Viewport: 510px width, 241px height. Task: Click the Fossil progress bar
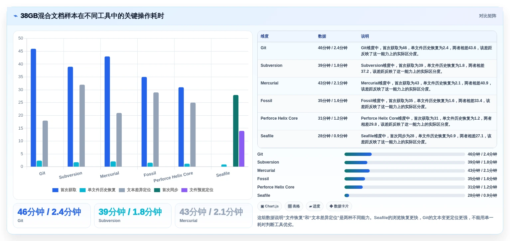click(x=405, y=179)
